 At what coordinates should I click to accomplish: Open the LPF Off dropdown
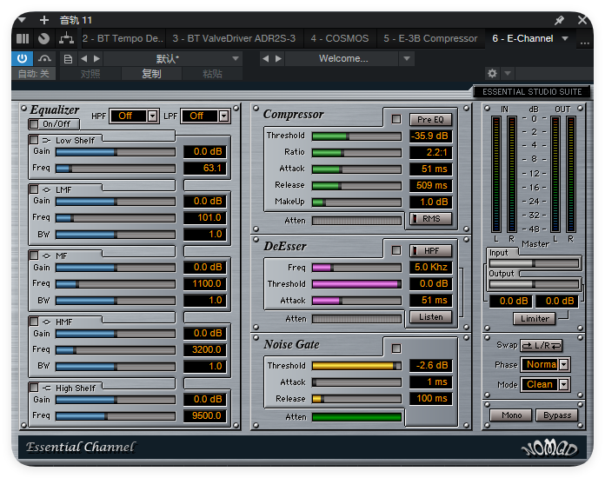pyautogui.click(x=205, y=116)
